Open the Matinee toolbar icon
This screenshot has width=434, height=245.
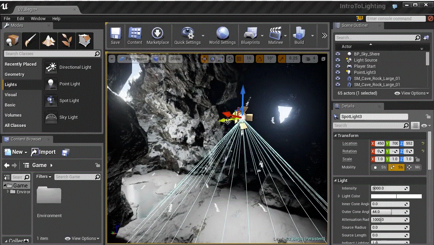coord(276,36)
